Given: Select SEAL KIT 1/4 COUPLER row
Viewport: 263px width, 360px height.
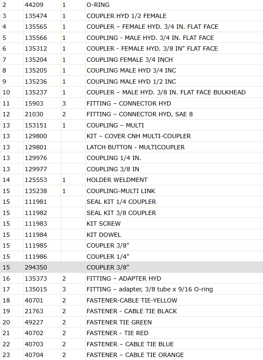Looking at the screenshot, I should click(x=131, y=202).
